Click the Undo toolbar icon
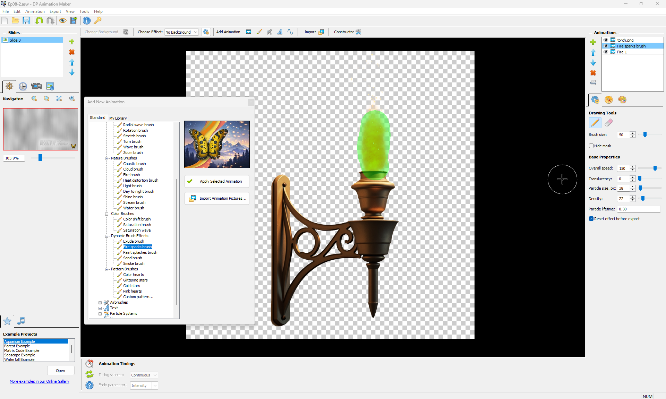666x399 pixels. [x=39, y=21]
